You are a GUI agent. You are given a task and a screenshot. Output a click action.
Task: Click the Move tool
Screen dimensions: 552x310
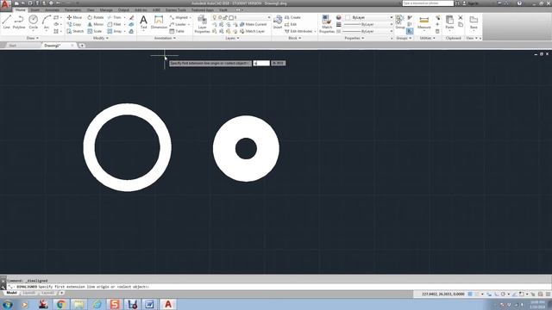click(x=74, y=17)
